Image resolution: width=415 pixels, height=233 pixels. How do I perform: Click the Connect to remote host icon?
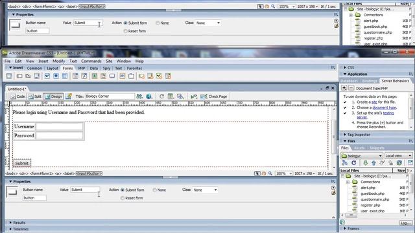(345, 162)
